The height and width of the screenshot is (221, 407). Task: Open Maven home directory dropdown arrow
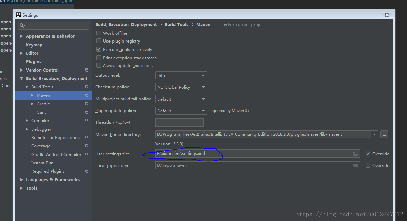coord(375,134)
